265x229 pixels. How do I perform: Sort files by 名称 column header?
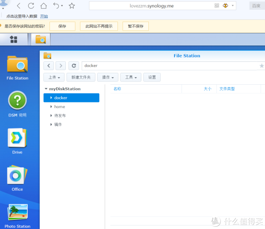pyautogui.click(x=117, y=89)
